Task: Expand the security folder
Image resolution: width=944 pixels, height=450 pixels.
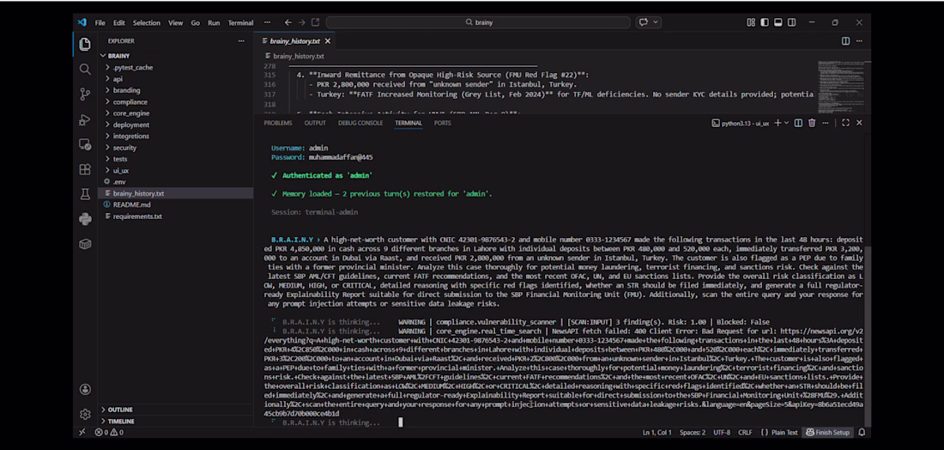Action: click(124, 148)
